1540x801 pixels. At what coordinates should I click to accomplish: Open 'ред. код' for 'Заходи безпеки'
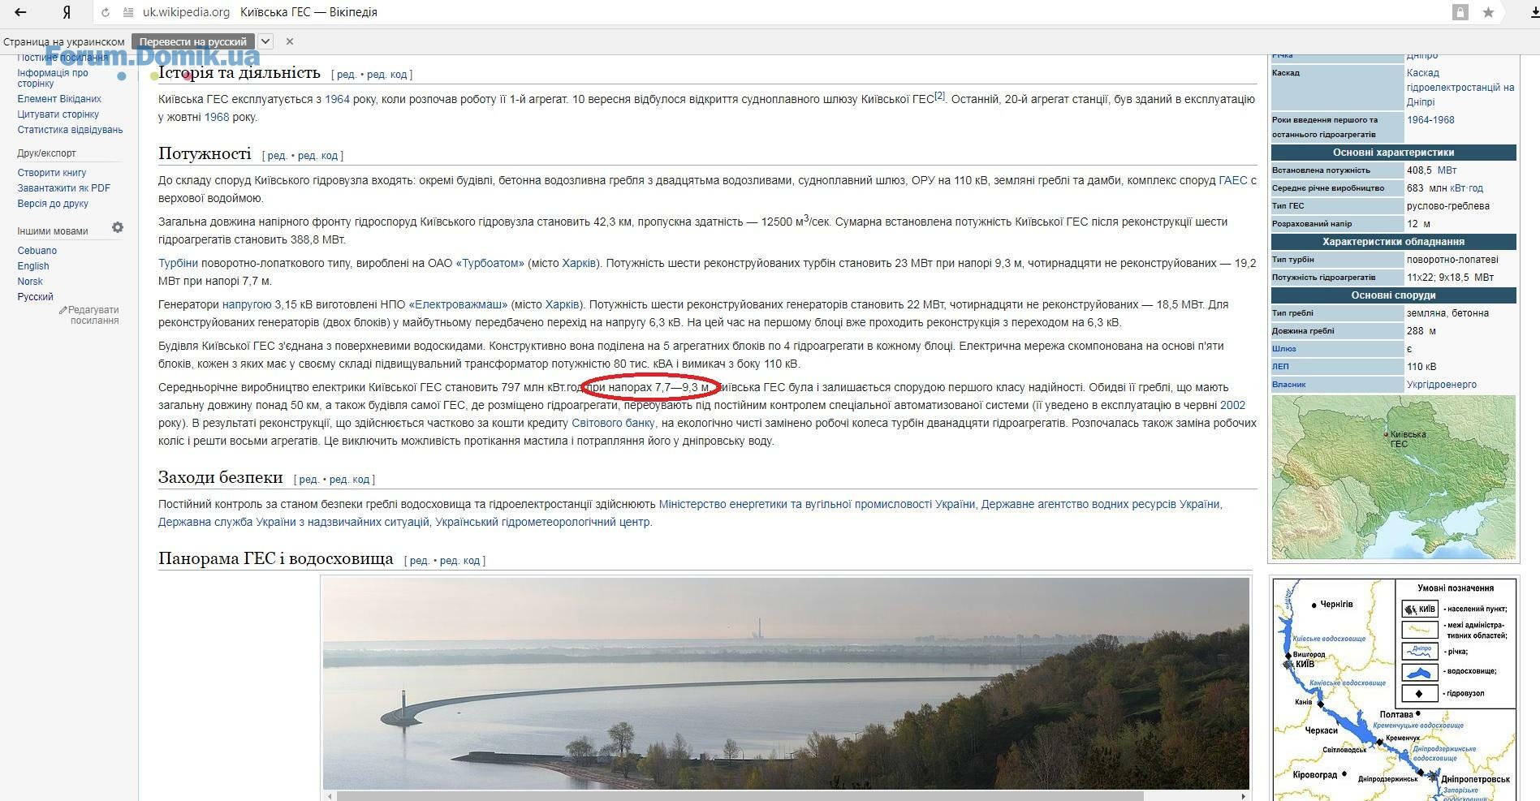point(349,480)
